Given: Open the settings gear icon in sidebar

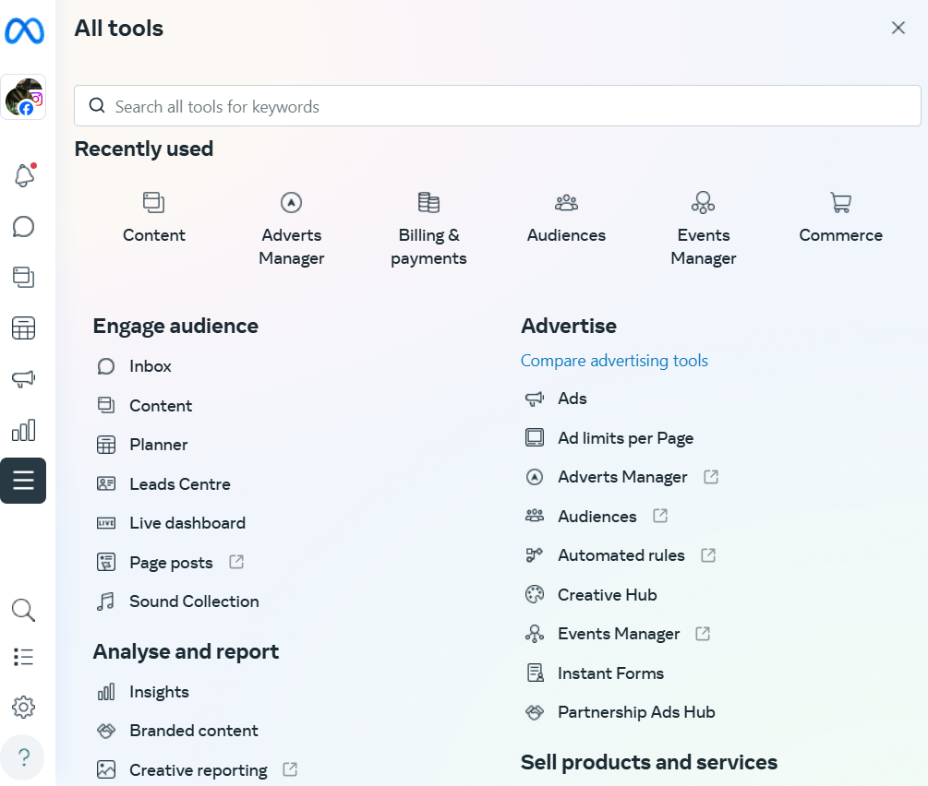Looking at the screenshot, I should 23,708.
